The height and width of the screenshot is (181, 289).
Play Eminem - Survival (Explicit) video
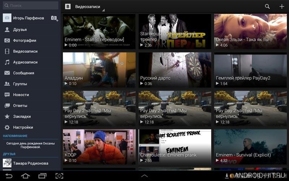[250, 147]
